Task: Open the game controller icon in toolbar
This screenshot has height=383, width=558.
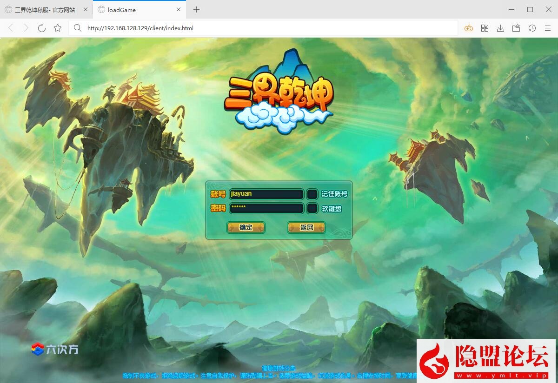Action: tap(469, 28)
